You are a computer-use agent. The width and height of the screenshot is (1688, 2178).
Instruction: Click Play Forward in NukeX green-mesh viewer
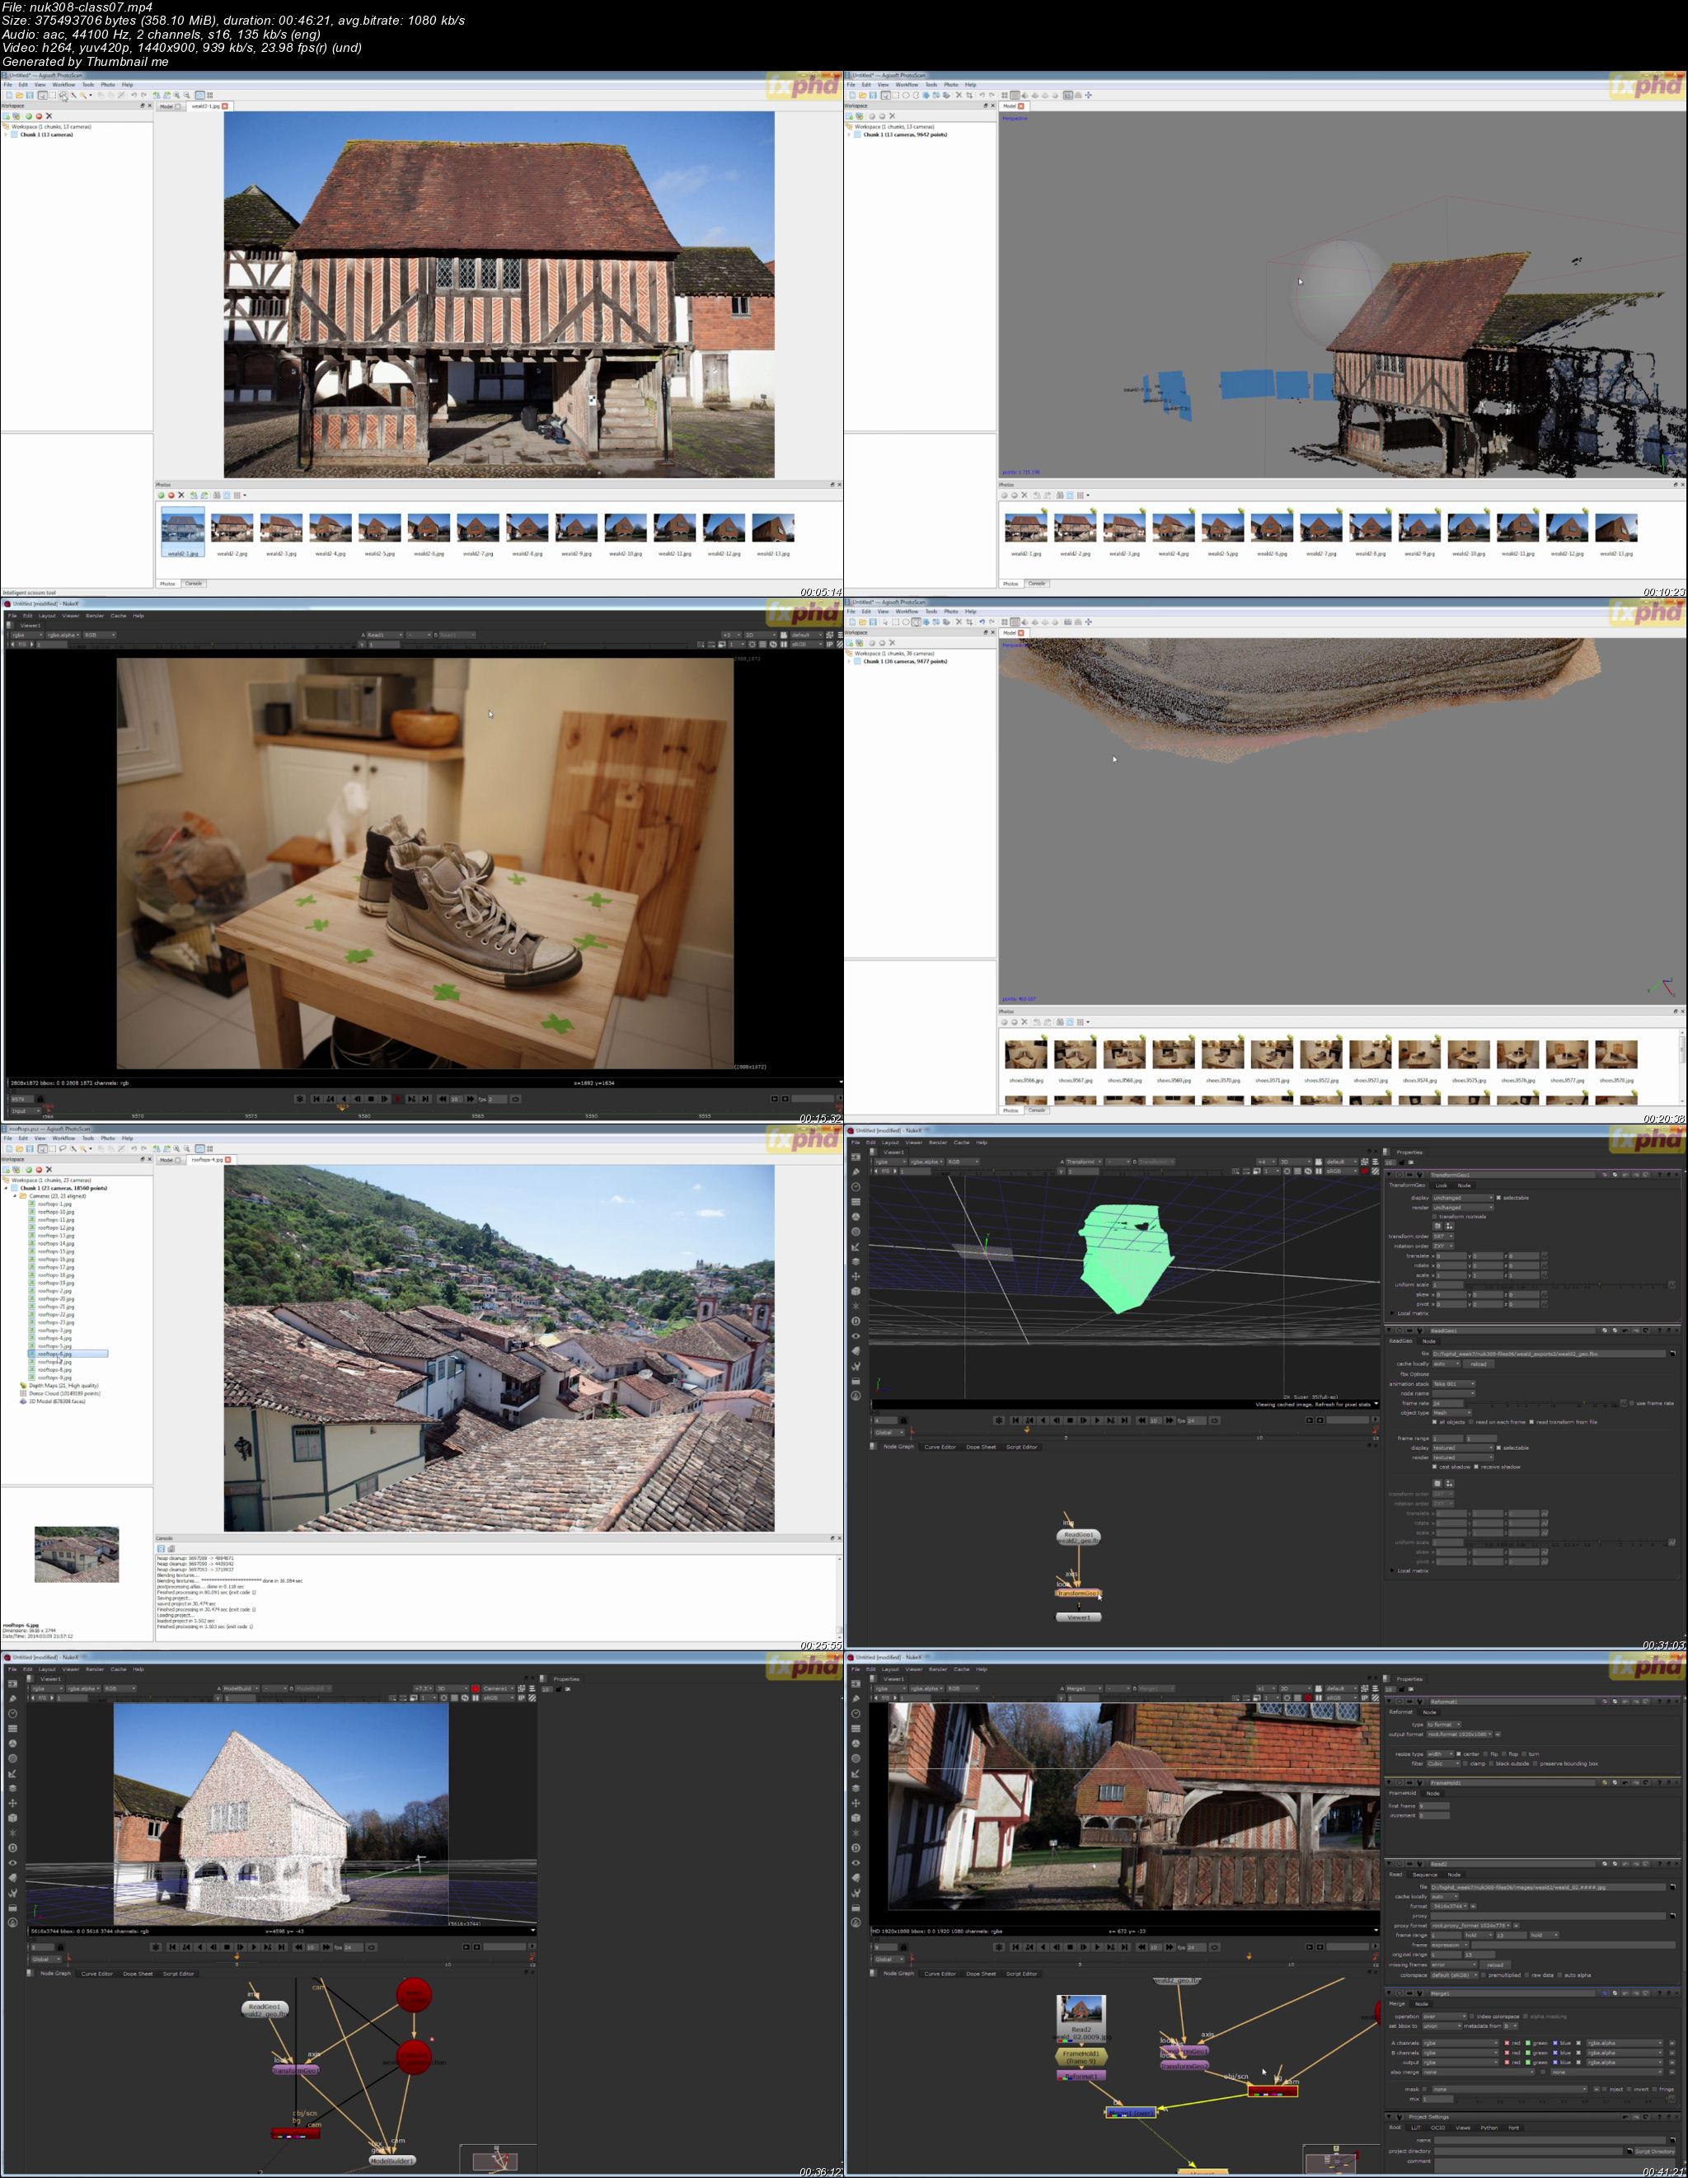click(1098, 1421)
